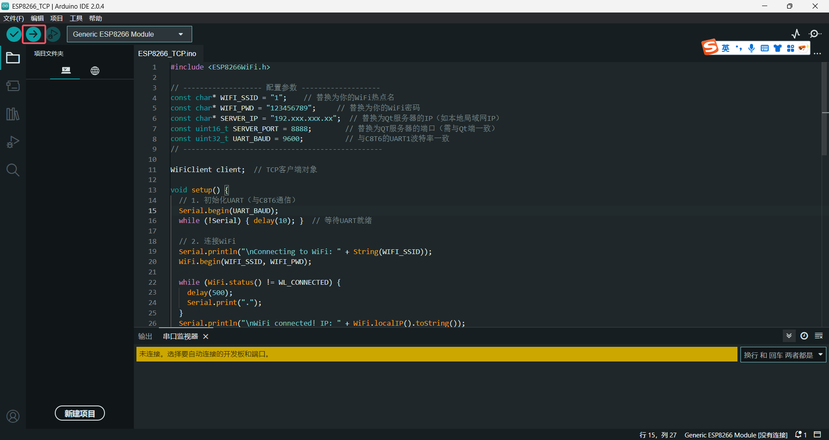Click the void setup() line
Image resolution: width=829 pixels, height=440 pixels.
pyautogui.click(x=199, y=190)
